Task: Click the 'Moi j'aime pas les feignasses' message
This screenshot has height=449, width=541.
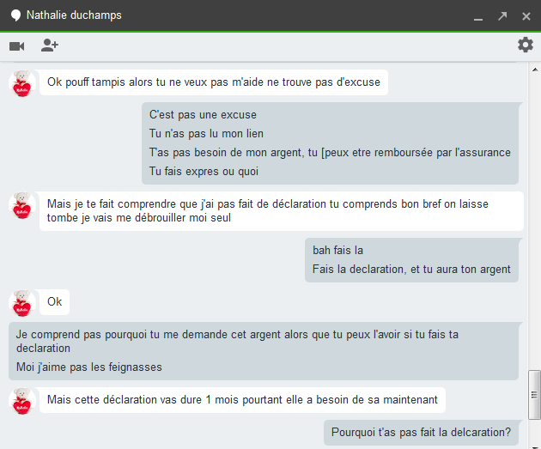Action: pos(89,367)
